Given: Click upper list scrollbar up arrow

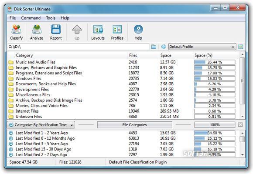Looking at the screenshot, I should 242,55.
